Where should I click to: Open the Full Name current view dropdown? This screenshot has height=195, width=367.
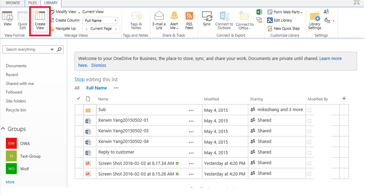[100, 20]
